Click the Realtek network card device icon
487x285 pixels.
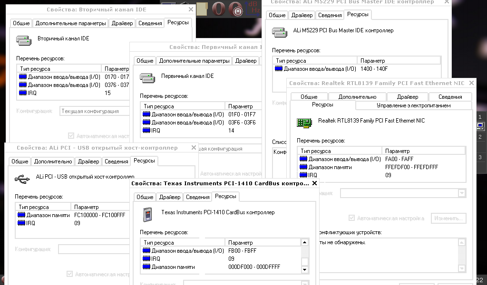(304, 123)
